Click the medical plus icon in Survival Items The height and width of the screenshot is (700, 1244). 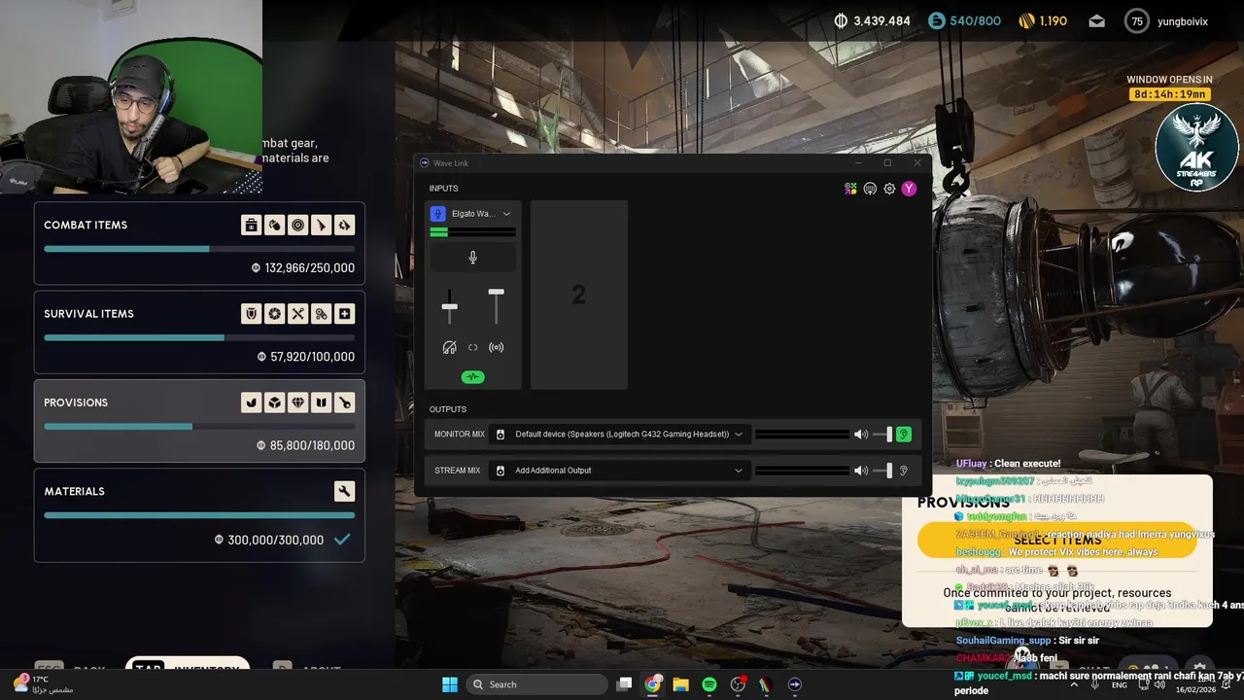pos(344,314)
